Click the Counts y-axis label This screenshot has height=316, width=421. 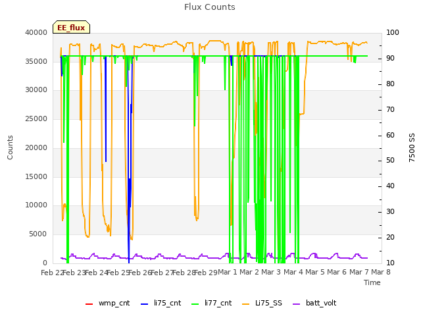[10, 147]
